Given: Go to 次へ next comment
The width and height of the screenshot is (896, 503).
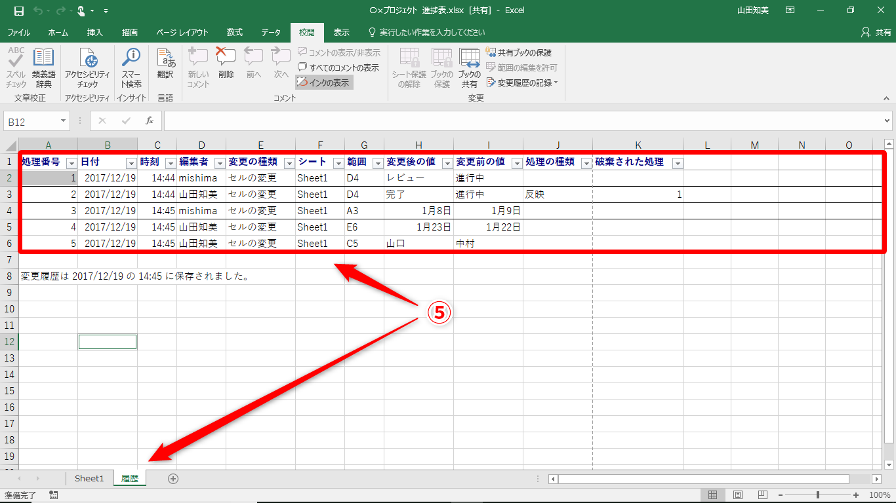Looking at the screenshot, I should pos(281,64).
